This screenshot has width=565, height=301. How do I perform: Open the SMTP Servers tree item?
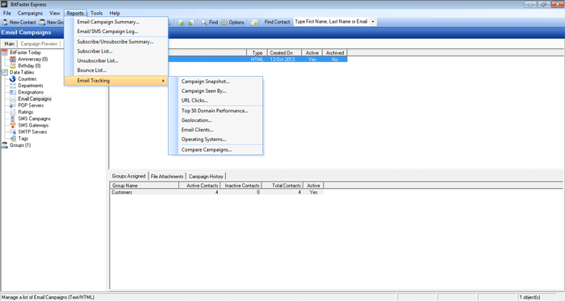tap(32, 132)
